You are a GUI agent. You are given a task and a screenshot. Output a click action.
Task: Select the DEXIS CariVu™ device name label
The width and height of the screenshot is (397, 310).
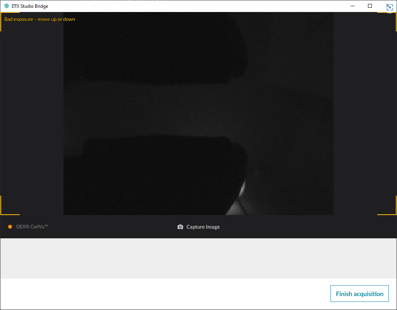coord(33,226)
